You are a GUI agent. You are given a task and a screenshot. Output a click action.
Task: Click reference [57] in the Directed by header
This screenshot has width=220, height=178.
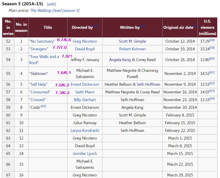95,26
